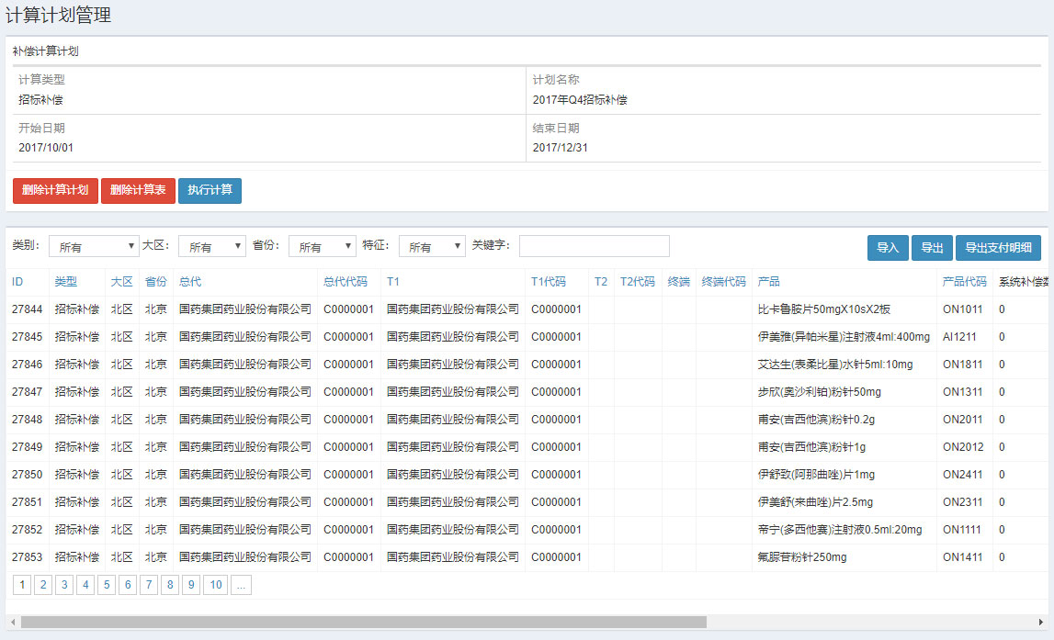The width and height of the screenshot is (1054, 640).
Task: Click the 删除计算计划 red button
Action: click(55, 190)
